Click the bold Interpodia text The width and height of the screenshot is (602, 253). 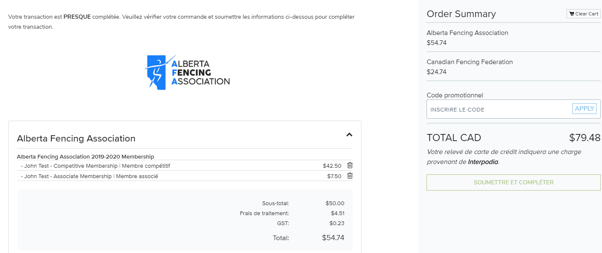[x=483, y=162]
